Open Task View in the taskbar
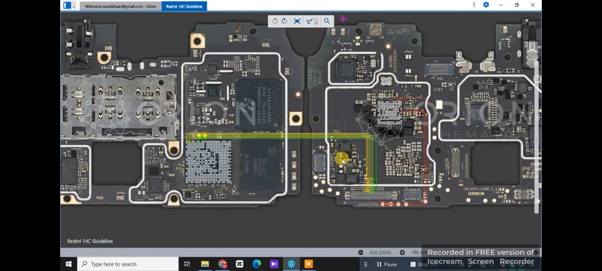Image resolution: width=602 pixels, height=271 pixels. pos(187,264)
